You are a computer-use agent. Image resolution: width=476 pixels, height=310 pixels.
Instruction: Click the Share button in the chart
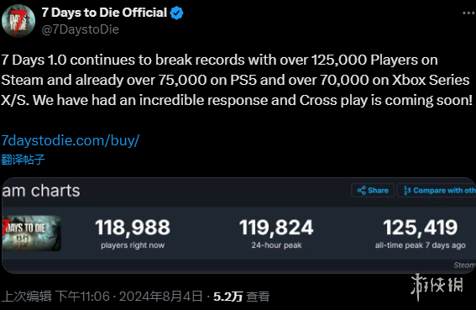373,191
